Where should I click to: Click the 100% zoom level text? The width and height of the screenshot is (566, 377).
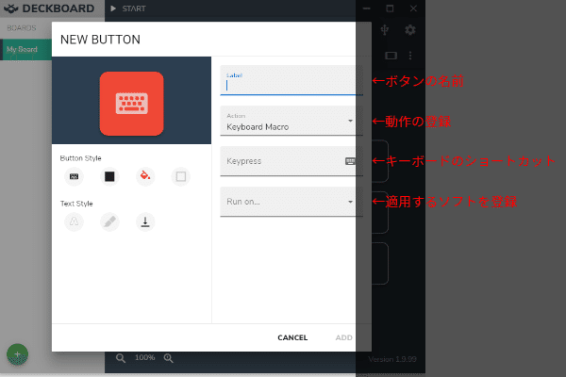(x=144, y=357)
